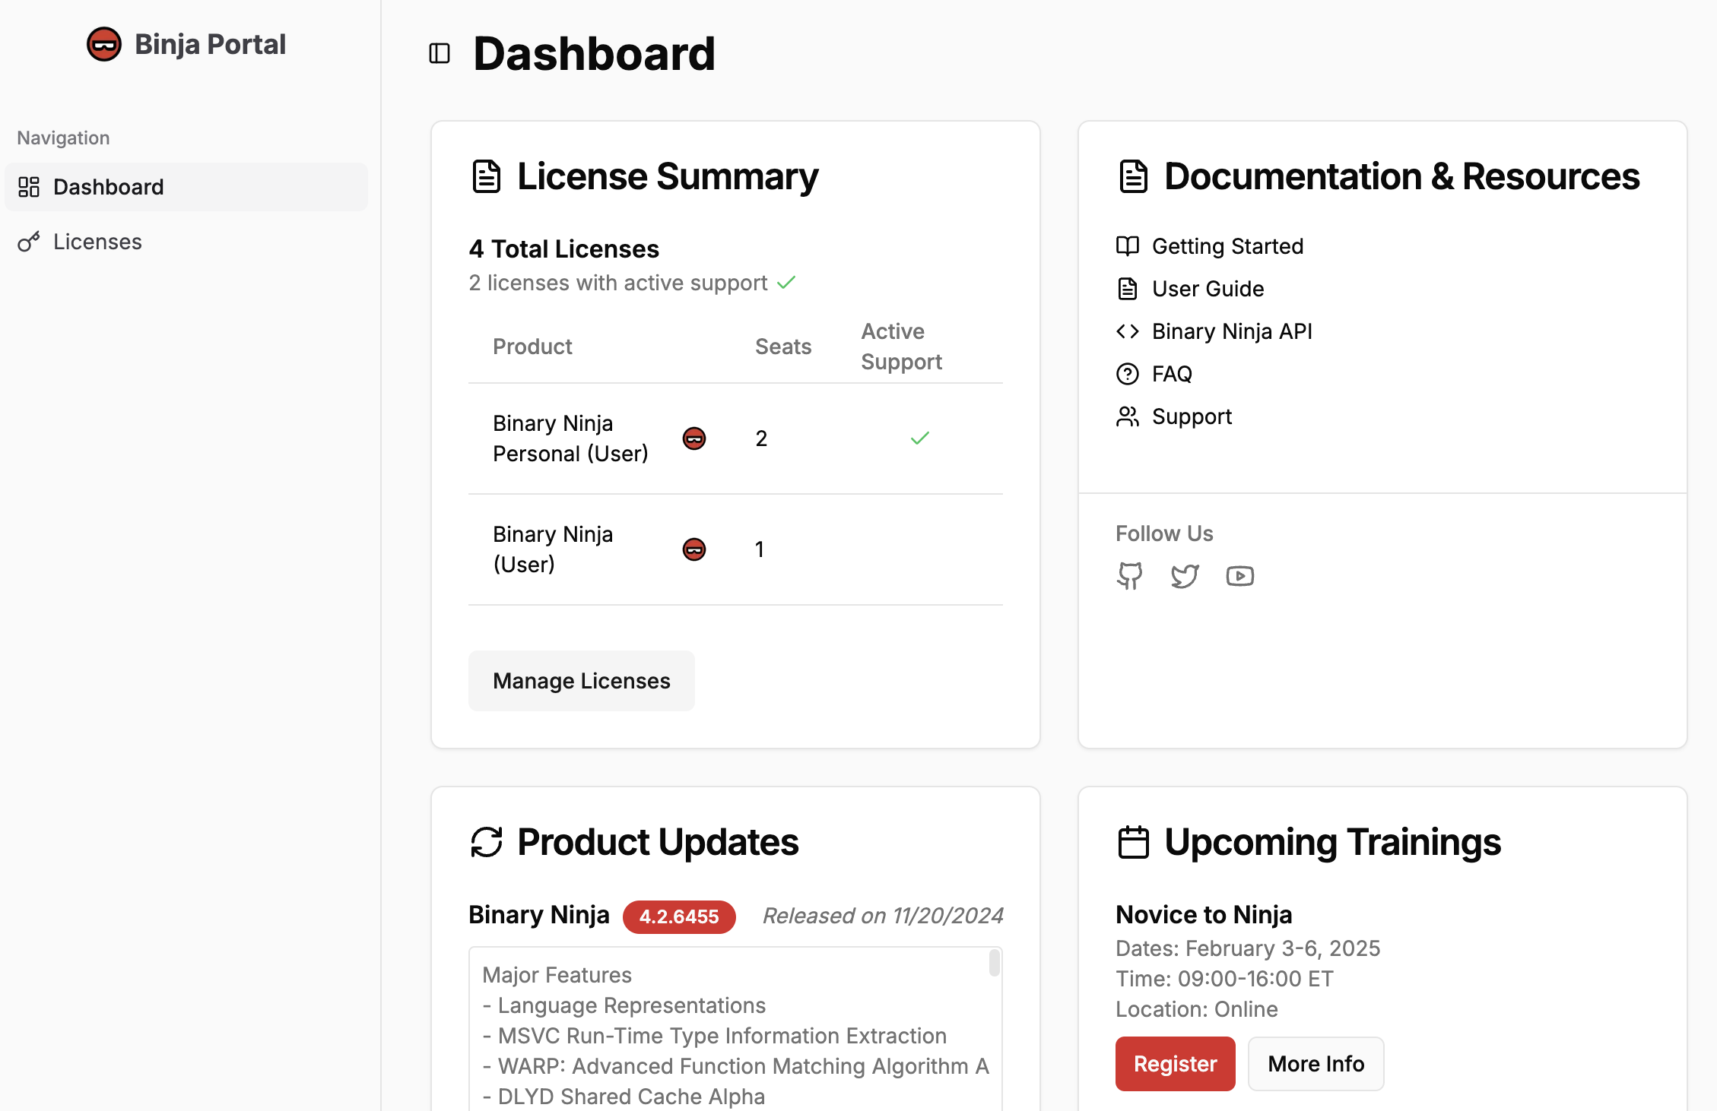This screenshot has height=1111, width=1717.
Task: Register for Novice to Ninja training
Action: [x=1175, y=1063]
